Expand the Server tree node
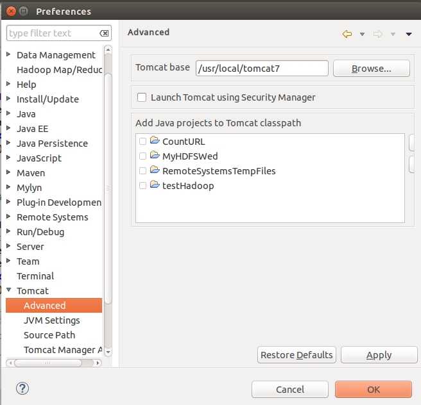 8,246
